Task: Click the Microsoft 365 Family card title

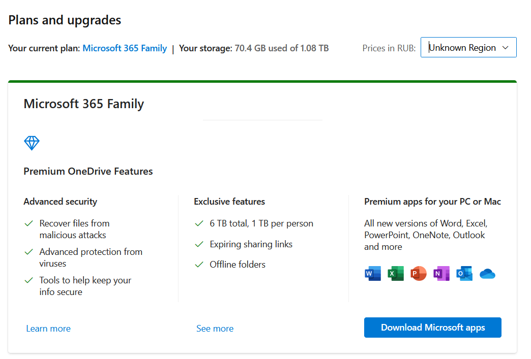Action: point(83,104)
